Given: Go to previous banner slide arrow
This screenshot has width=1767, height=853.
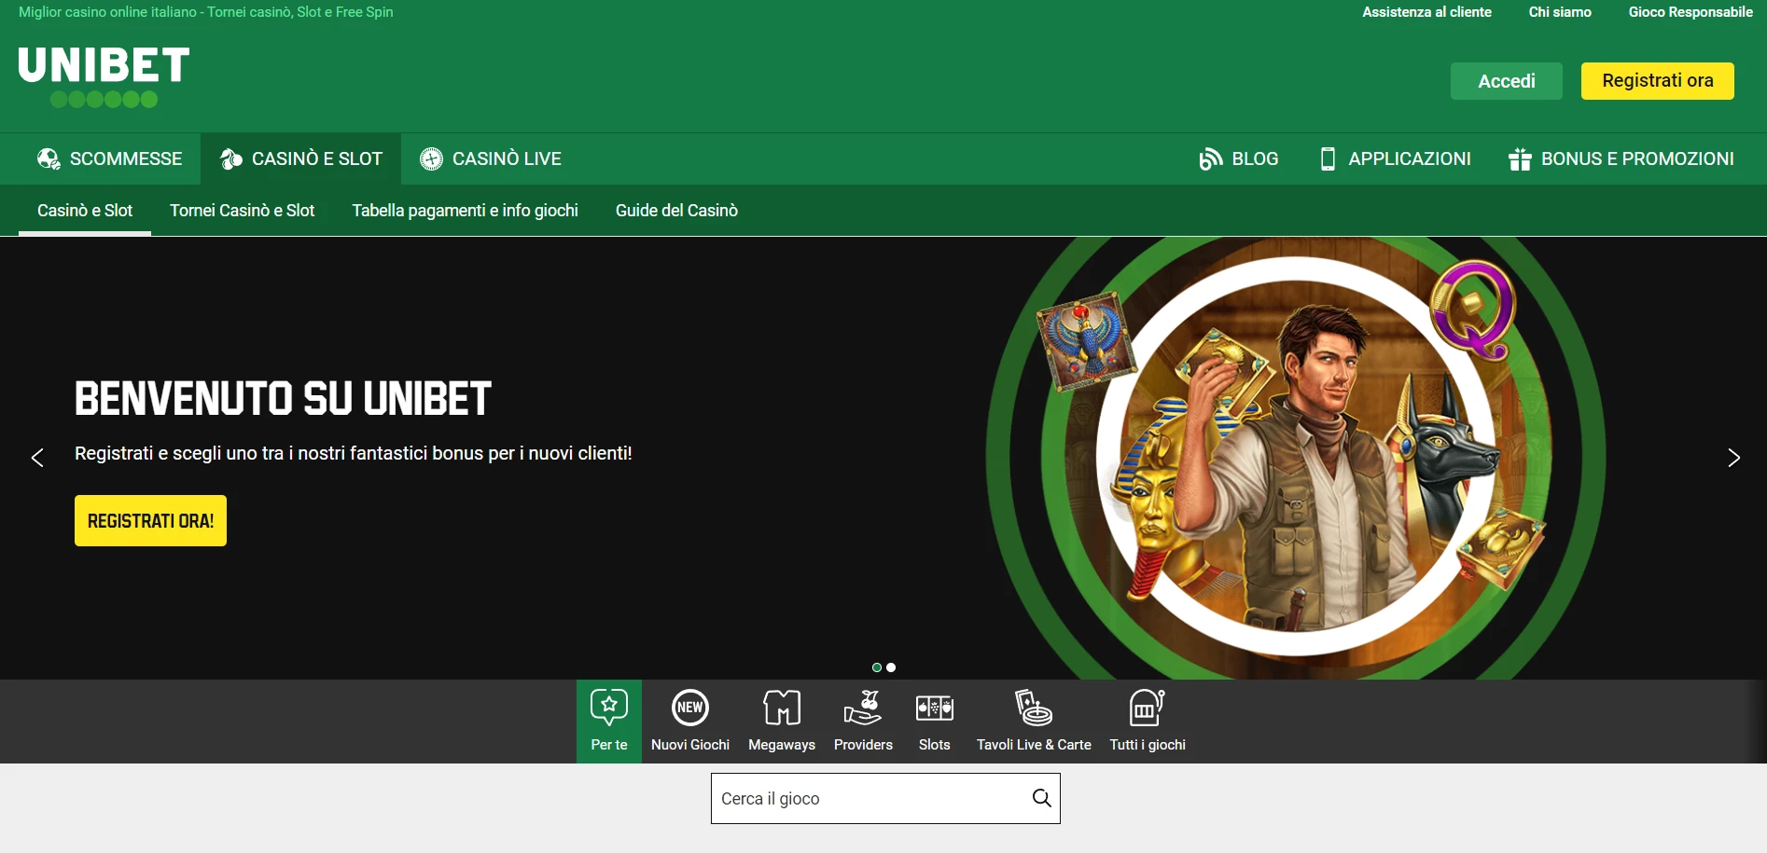Looking at the screenshot, I should (37, 458).
